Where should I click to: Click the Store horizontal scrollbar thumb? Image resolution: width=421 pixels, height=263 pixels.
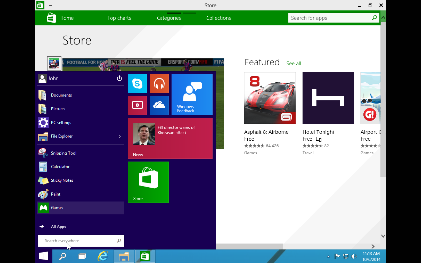[x=250, y=246]
